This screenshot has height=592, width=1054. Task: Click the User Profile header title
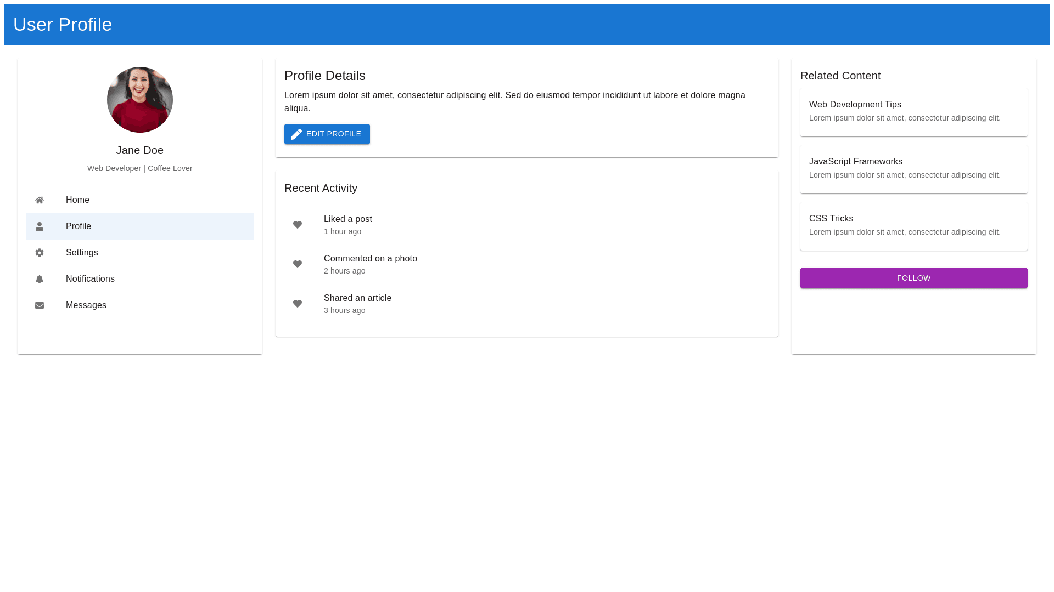(x=63, y=25)
